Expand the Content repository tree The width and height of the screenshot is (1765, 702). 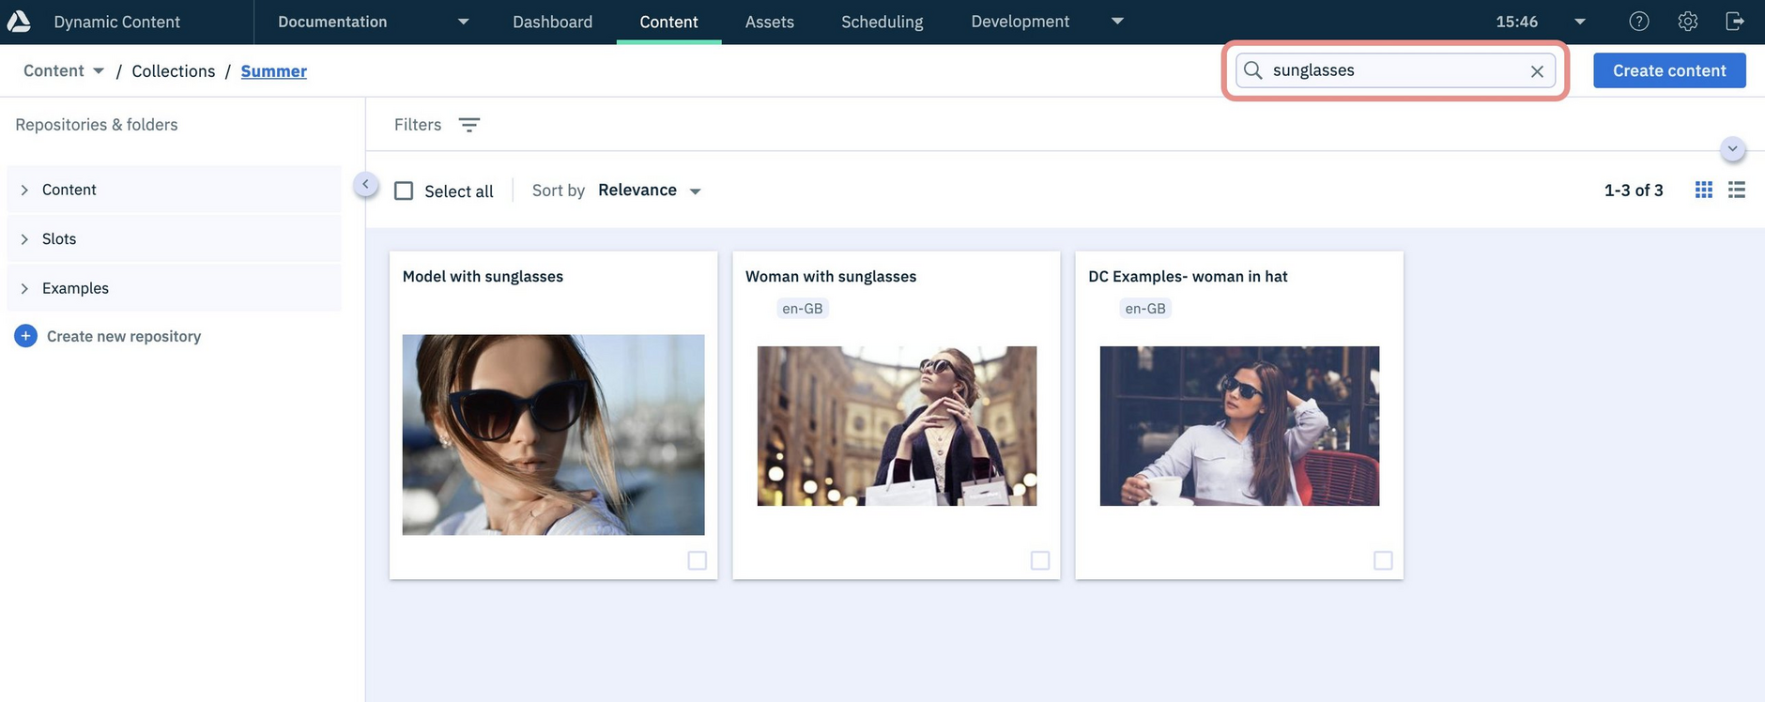(24, 190)
